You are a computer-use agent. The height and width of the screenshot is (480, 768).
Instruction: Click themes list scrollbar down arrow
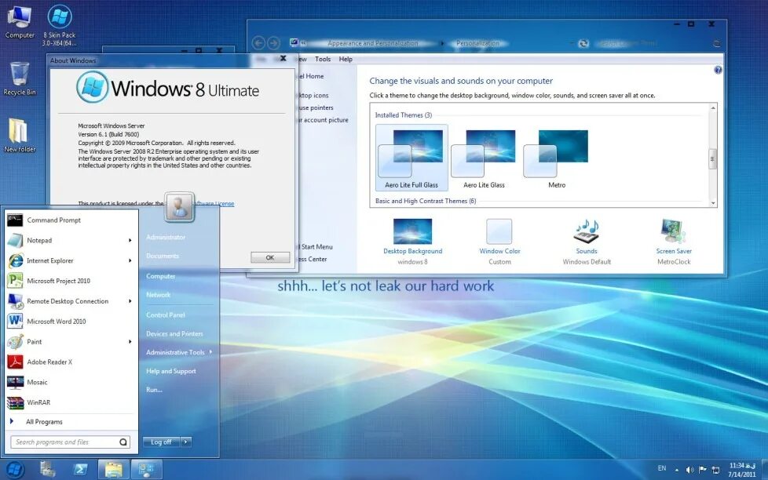tap(713, 202)
